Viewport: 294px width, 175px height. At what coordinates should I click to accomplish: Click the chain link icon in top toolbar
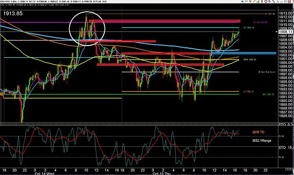tap(242, 1)
